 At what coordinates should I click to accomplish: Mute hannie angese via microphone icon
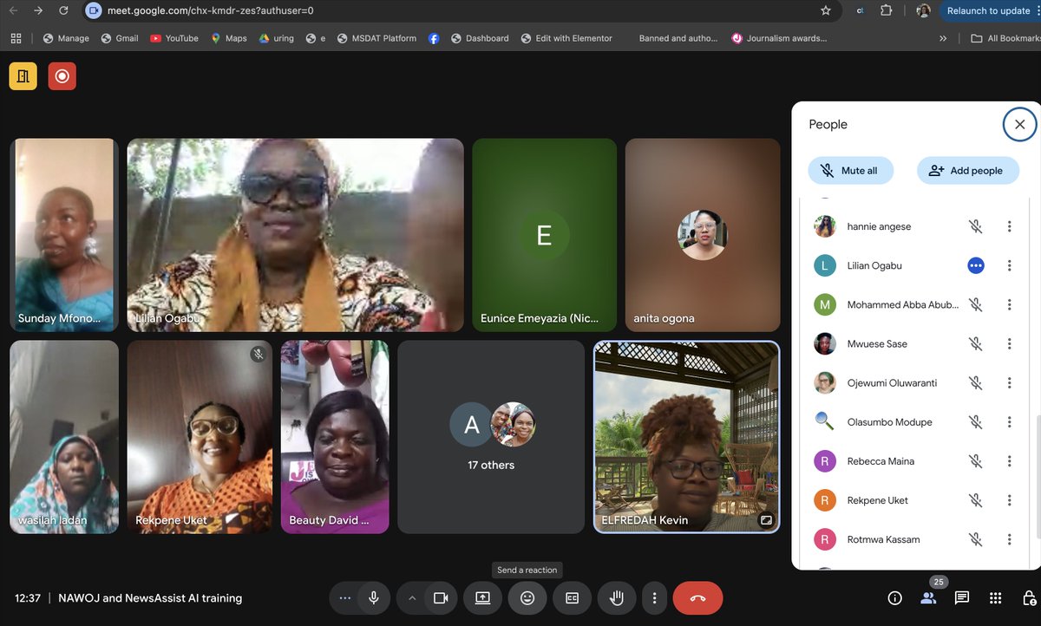[x=976, y=226]
